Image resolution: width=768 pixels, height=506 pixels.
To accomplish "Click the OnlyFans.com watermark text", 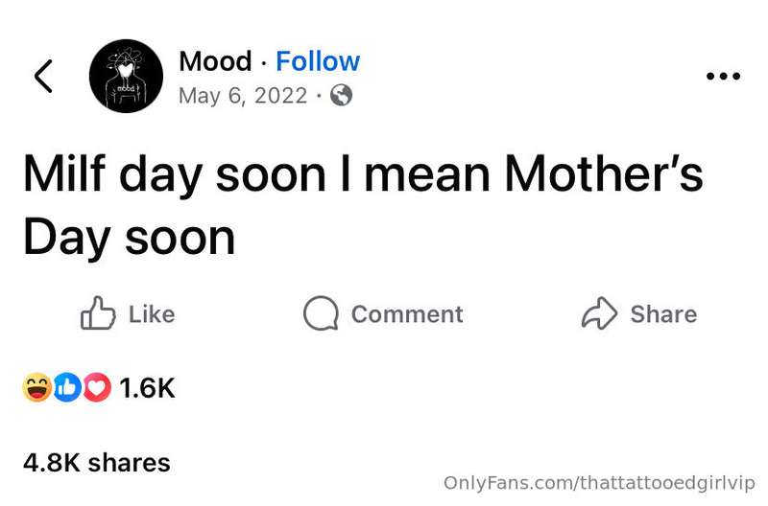I will (x=599, y=483).
